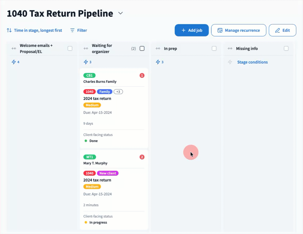
Task: Click the automation bolt icon in Waiting for organizer
Action: (x=86, y=62)
